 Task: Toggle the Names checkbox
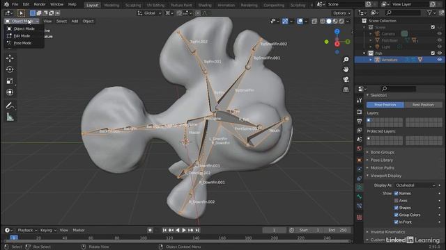click(397, 193)
